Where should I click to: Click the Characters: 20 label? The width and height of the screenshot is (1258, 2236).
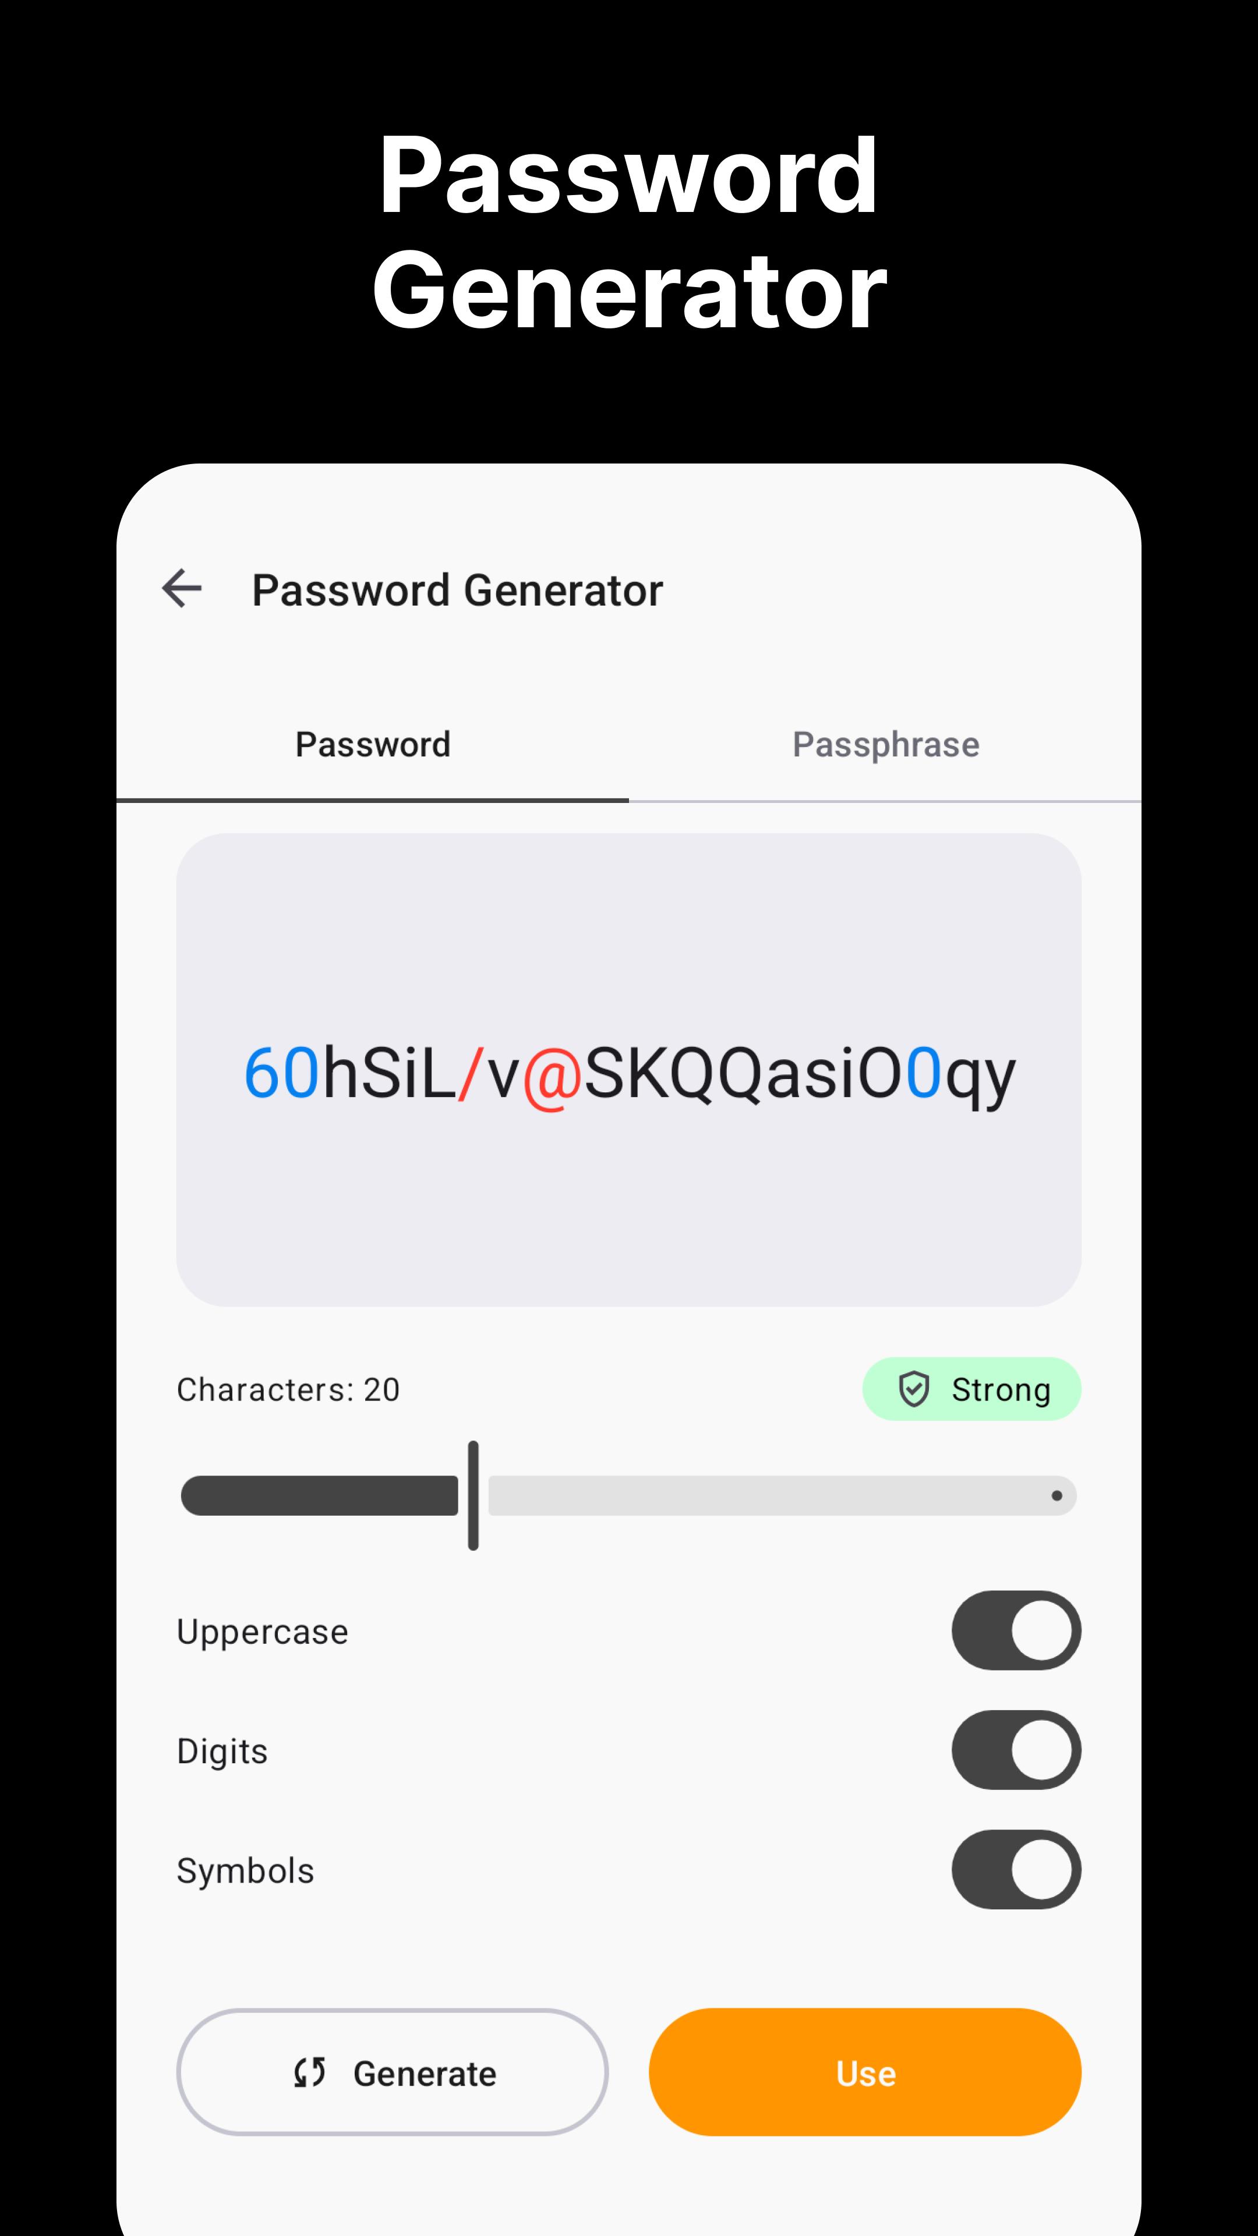288,1390
